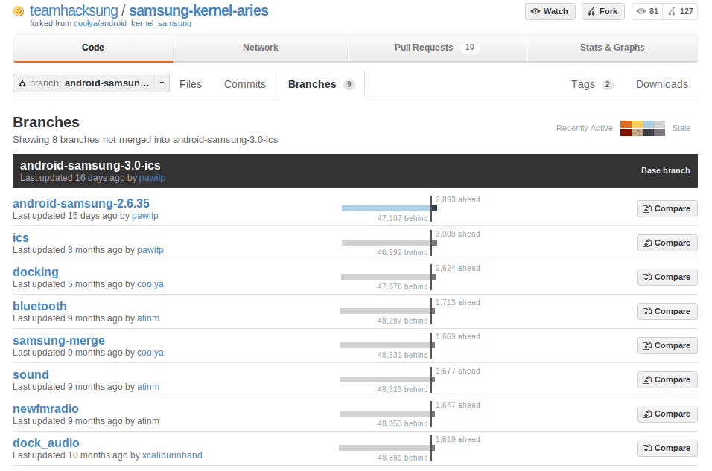Open the branch selector dropdown
This screenshot has height=471, width=712.
pyautogui.click(x=91, y=83)
